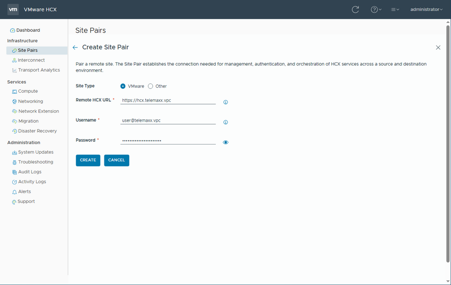This screenshot has height=285, width=451.
Task: Open the Migration services page
Action: click(28, 121)
